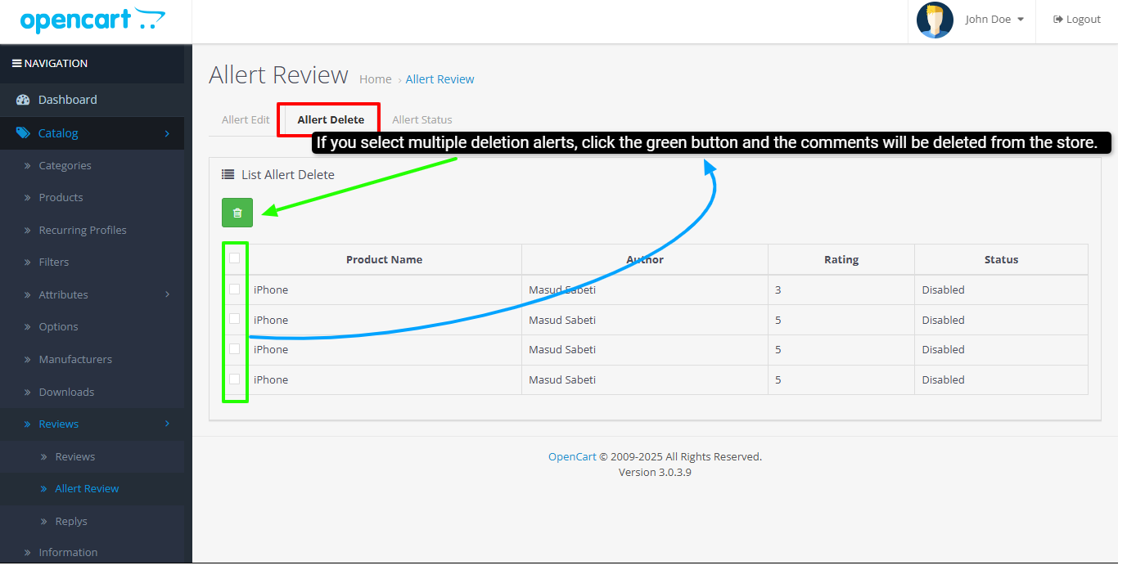Click the OpenCart logo
Image resolution: width=1136 pixels, height=570 pixels.
coord(92,20)
